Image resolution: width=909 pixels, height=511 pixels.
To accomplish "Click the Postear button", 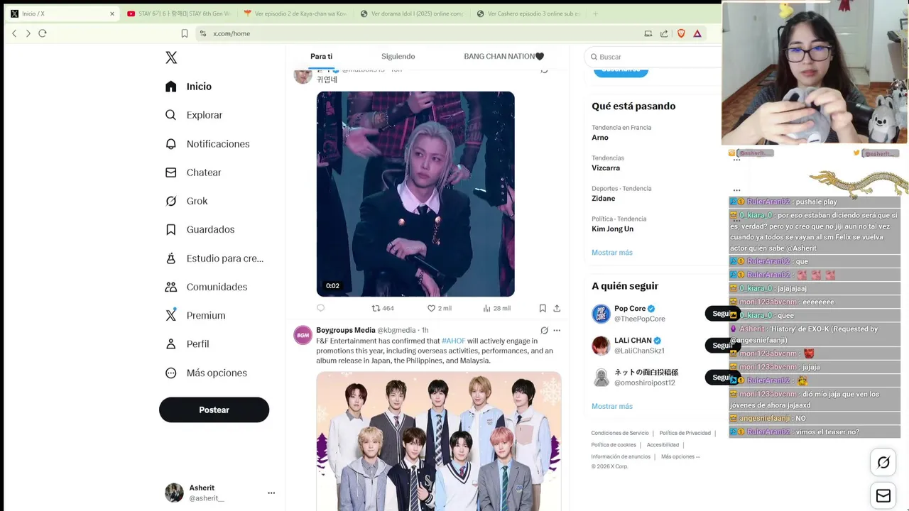I will [214, 410].
